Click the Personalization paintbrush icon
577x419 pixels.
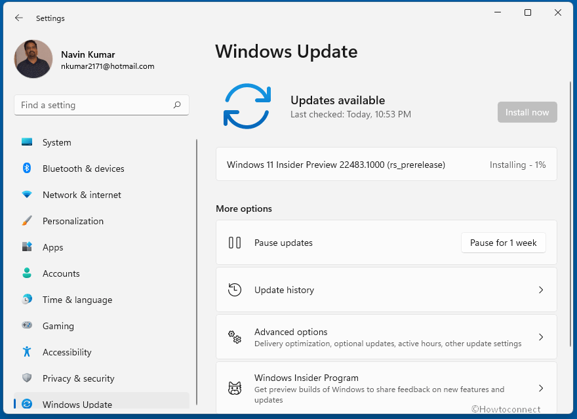coord(27,221)
